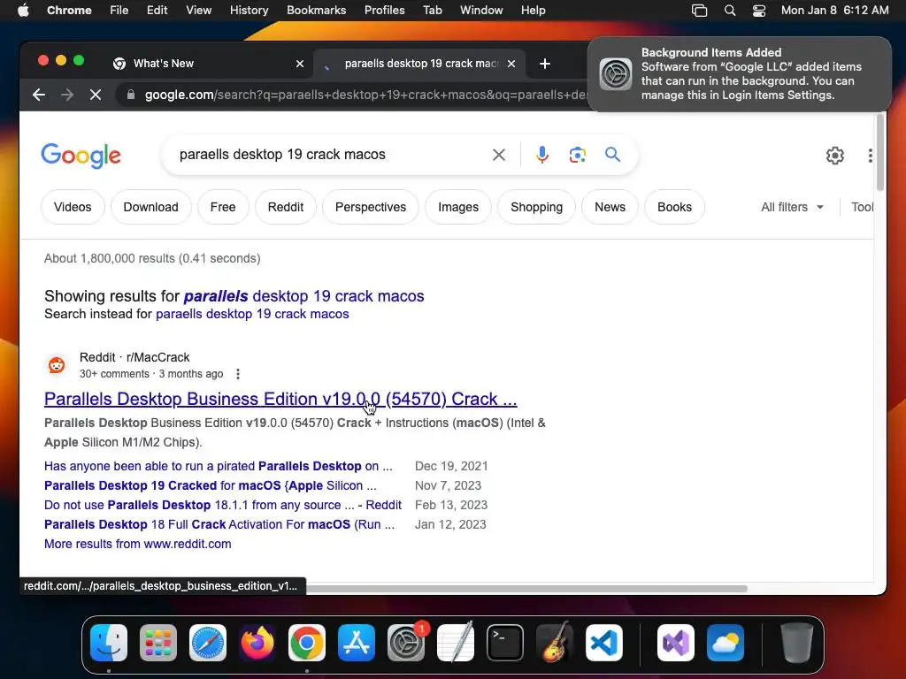Click the Background Items Added notification

click(x=740, y=74)
